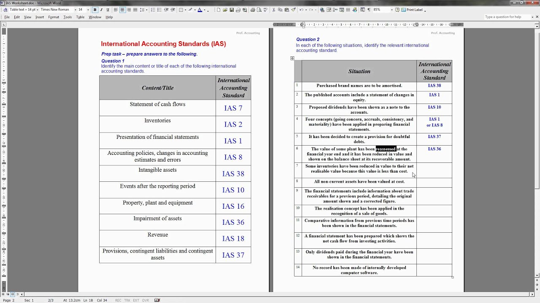Open the undo history dropdown

point(306,10)
